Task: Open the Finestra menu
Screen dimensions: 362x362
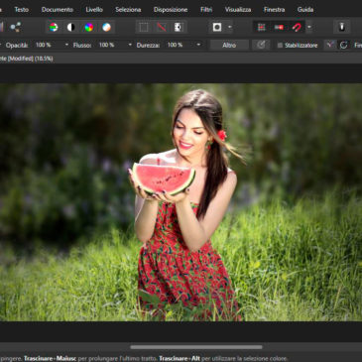Action: [274, 10]
